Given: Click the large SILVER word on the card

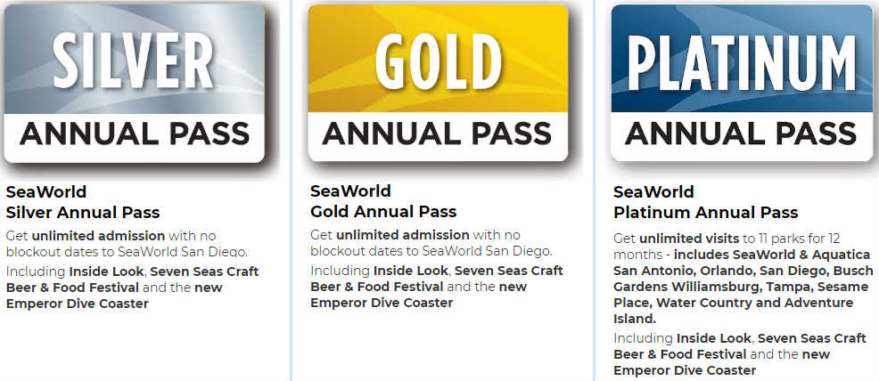Looking at the screenshot, I should click(134, 61).
